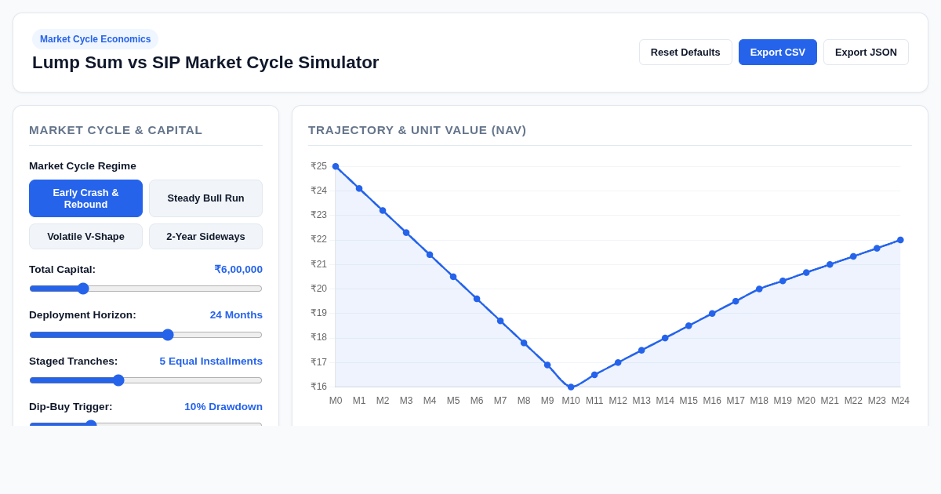
Task: Click the Deployment Horizon label
Action: click(x=82, y=315)
